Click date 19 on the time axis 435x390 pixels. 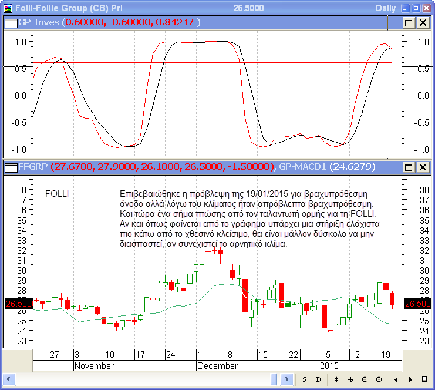click(x=386, y=355)
